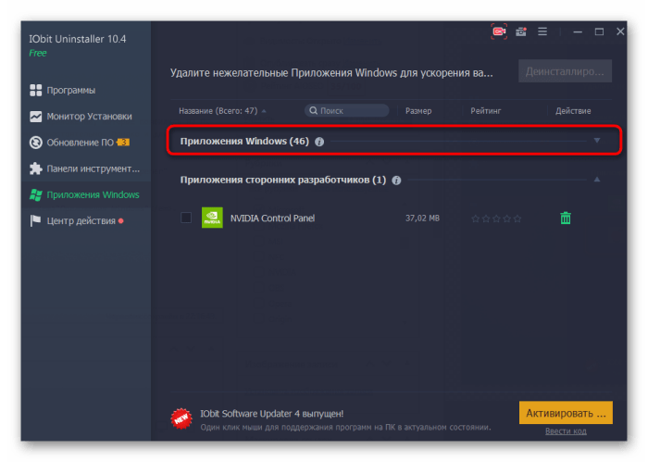Click the puzzle piece toolbar icon
Screen dimensions: 648x462
point(36,169)
